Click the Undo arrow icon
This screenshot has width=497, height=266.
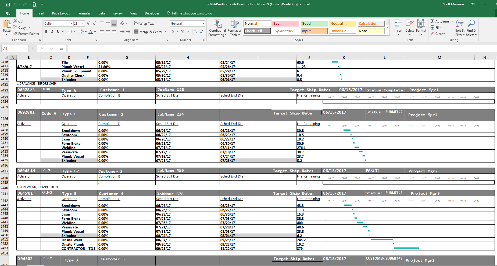[16, 4]
